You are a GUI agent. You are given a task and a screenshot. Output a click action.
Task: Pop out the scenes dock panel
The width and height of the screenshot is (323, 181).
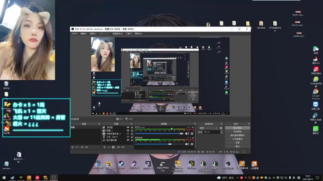[99, 124]
